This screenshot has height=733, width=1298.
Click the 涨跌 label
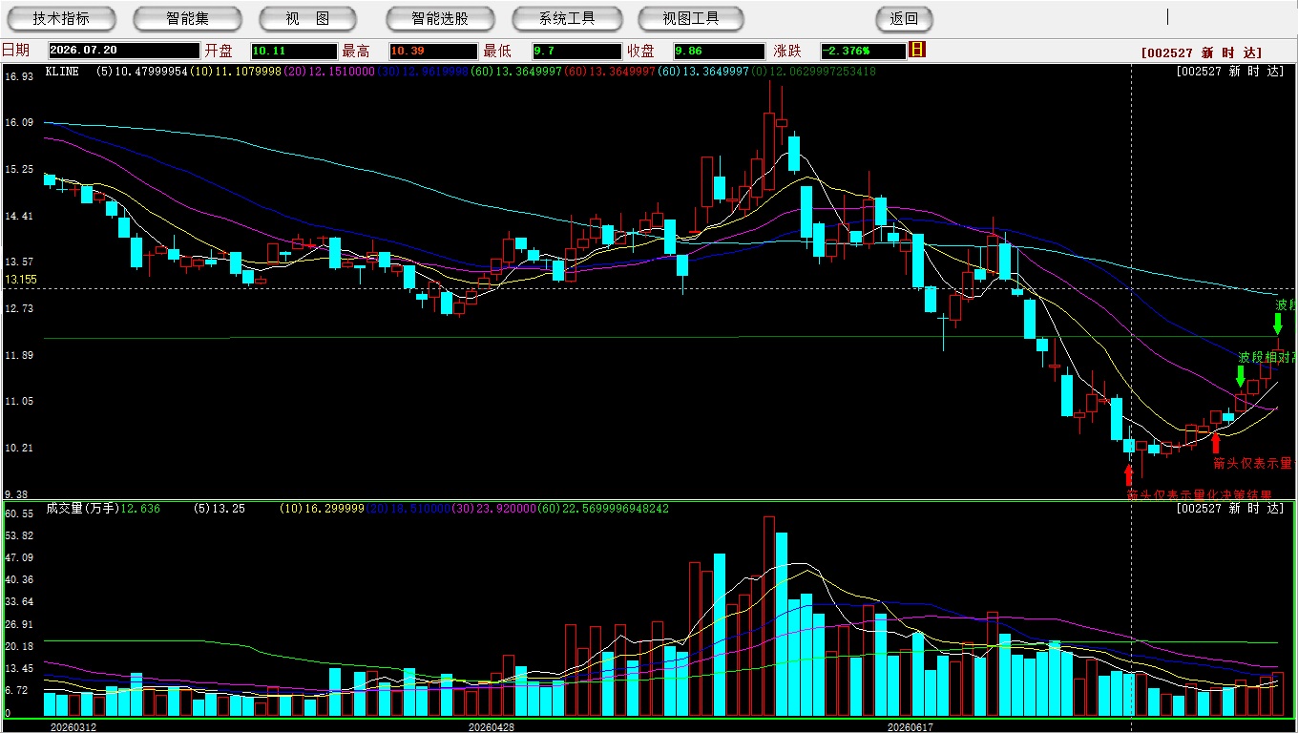point(787,51)
